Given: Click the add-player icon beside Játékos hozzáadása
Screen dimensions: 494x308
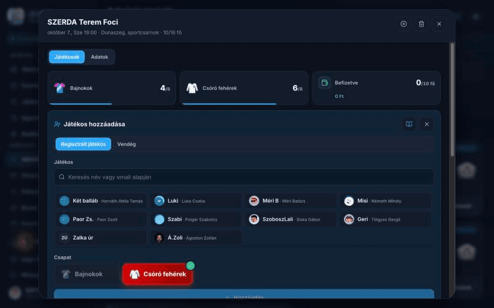Looking at the screenshot, I should tap(57, 124).
